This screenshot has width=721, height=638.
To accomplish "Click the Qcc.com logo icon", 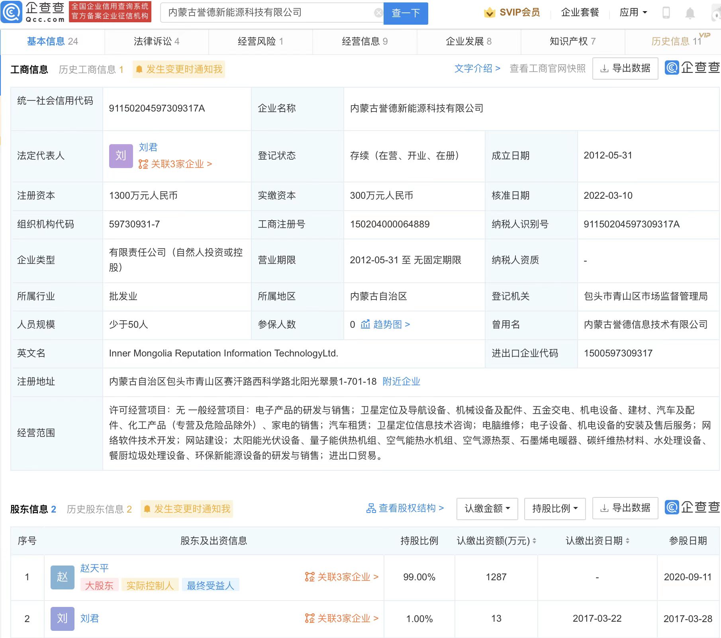I will click(x=12, y=12).
